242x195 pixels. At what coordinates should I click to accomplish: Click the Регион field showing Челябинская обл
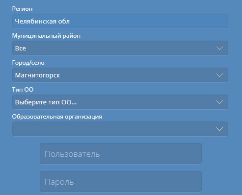tap(120, 21)
